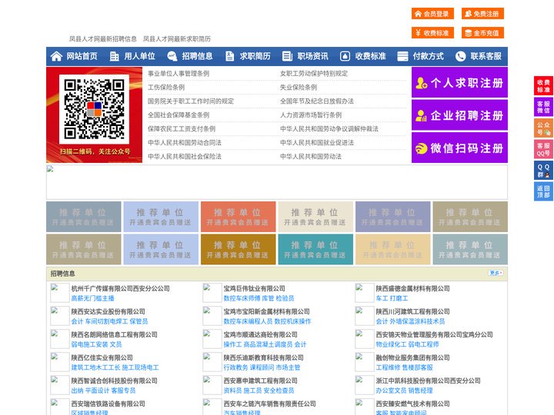The image size is (554, 415).
Task: Open the 事业单位人事管理条例 link
Action: [x=179, y=74]
